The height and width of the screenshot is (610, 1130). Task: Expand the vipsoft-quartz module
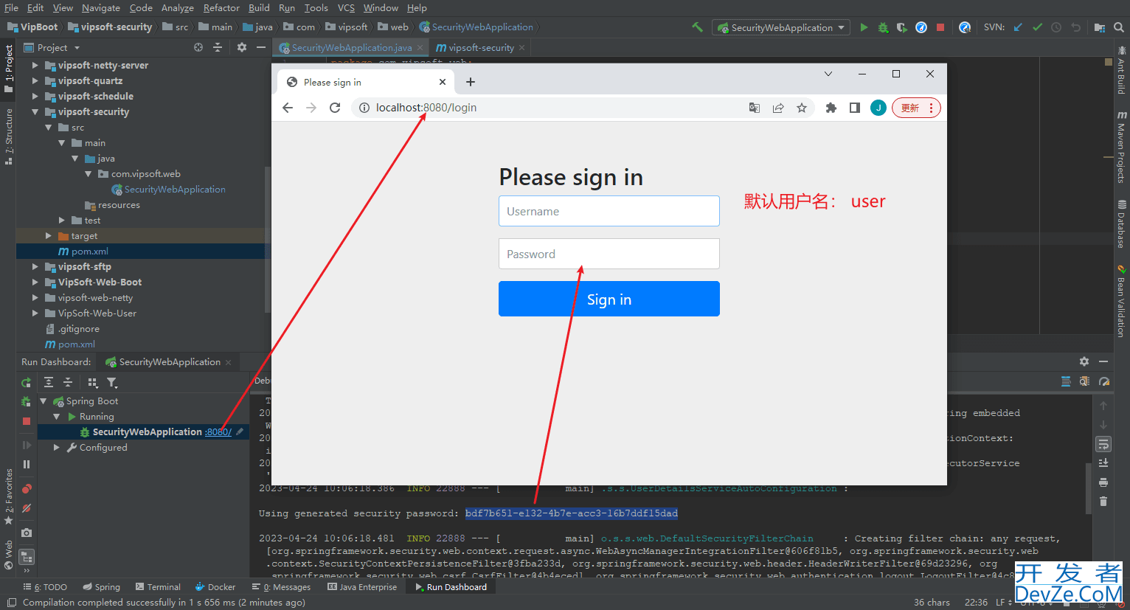35,81
